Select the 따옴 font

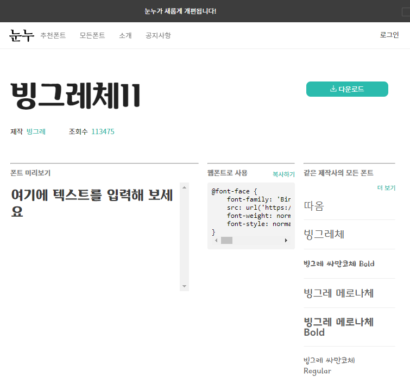tap(314, 206)
